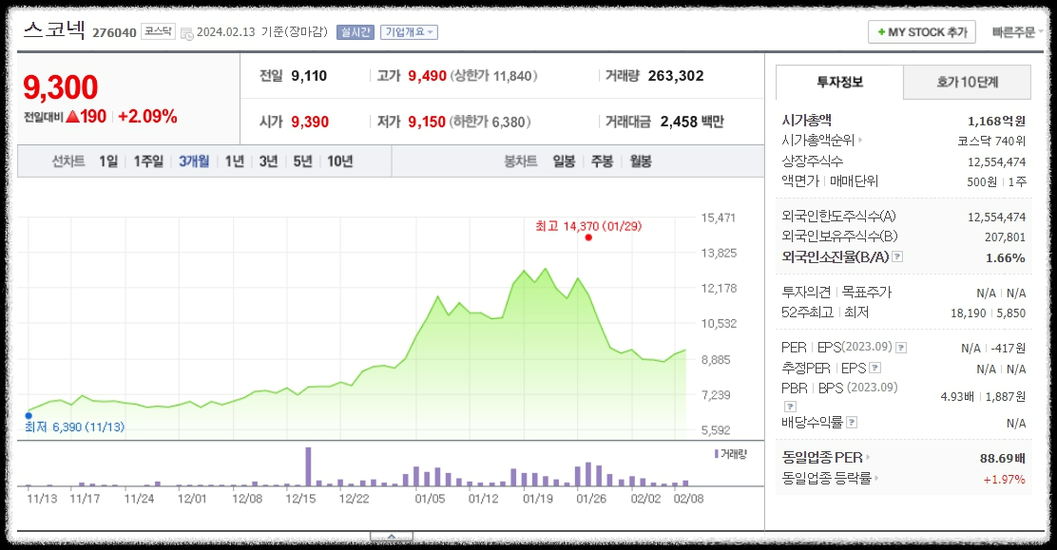Screen dimensions: 1057x550
Task: Click the 상장주식수 value 12,554,474
Action: 996,162
